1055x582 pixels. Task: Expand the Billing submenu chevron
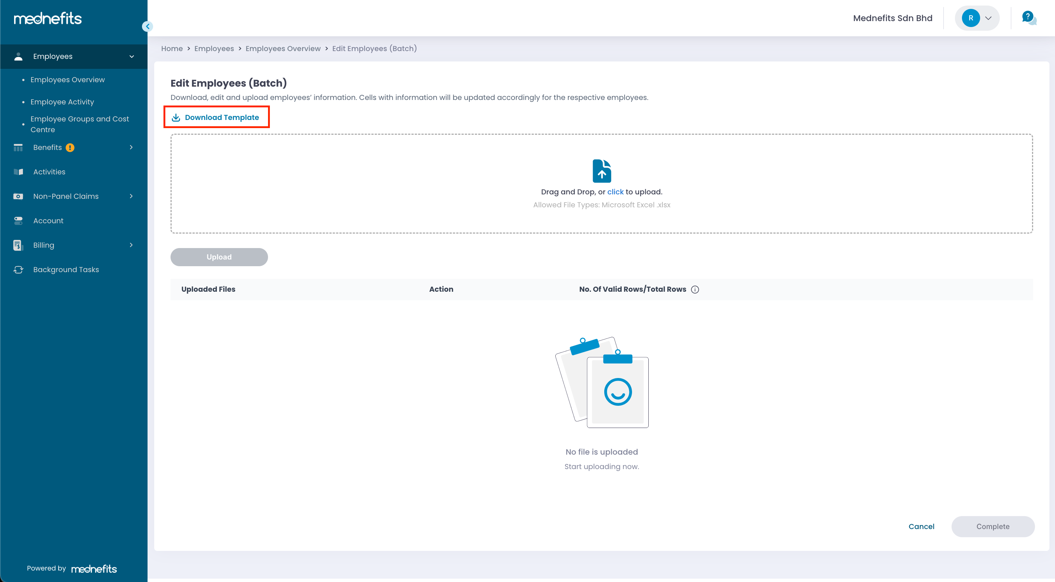(131, 245)
